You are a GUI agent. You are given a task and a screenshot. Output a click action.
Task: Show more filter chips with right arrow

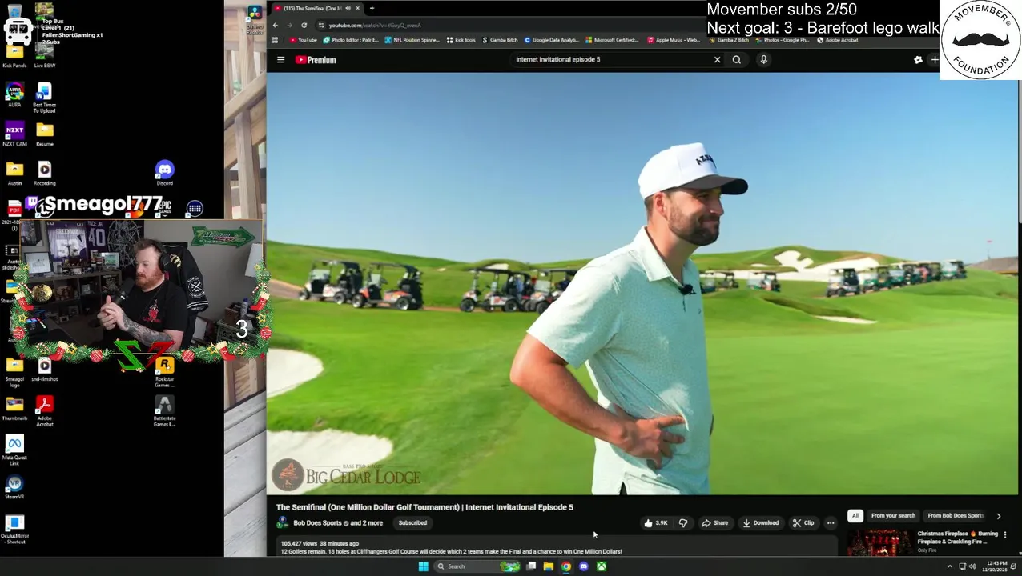pos(998,516)
